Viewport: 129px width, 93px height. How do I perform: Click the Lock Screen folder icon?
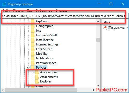tap(33, 49)
